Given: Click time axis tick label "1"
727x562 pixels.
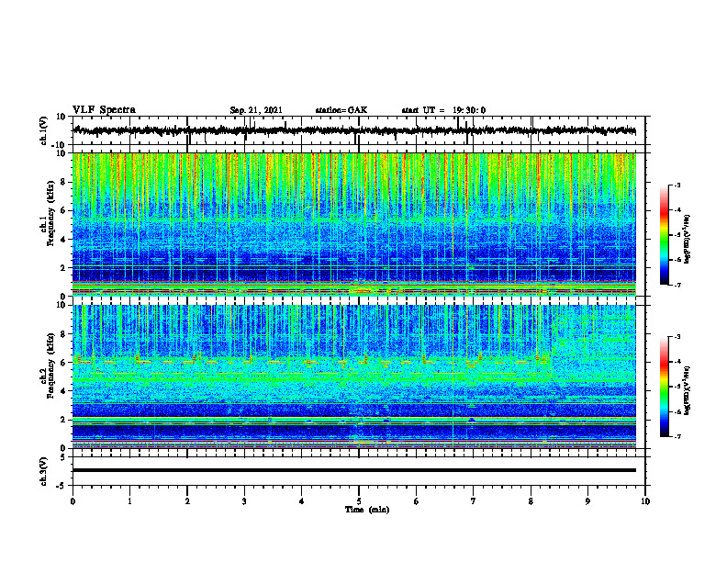Looking at the screenshot, I should (x=129, y=501).
